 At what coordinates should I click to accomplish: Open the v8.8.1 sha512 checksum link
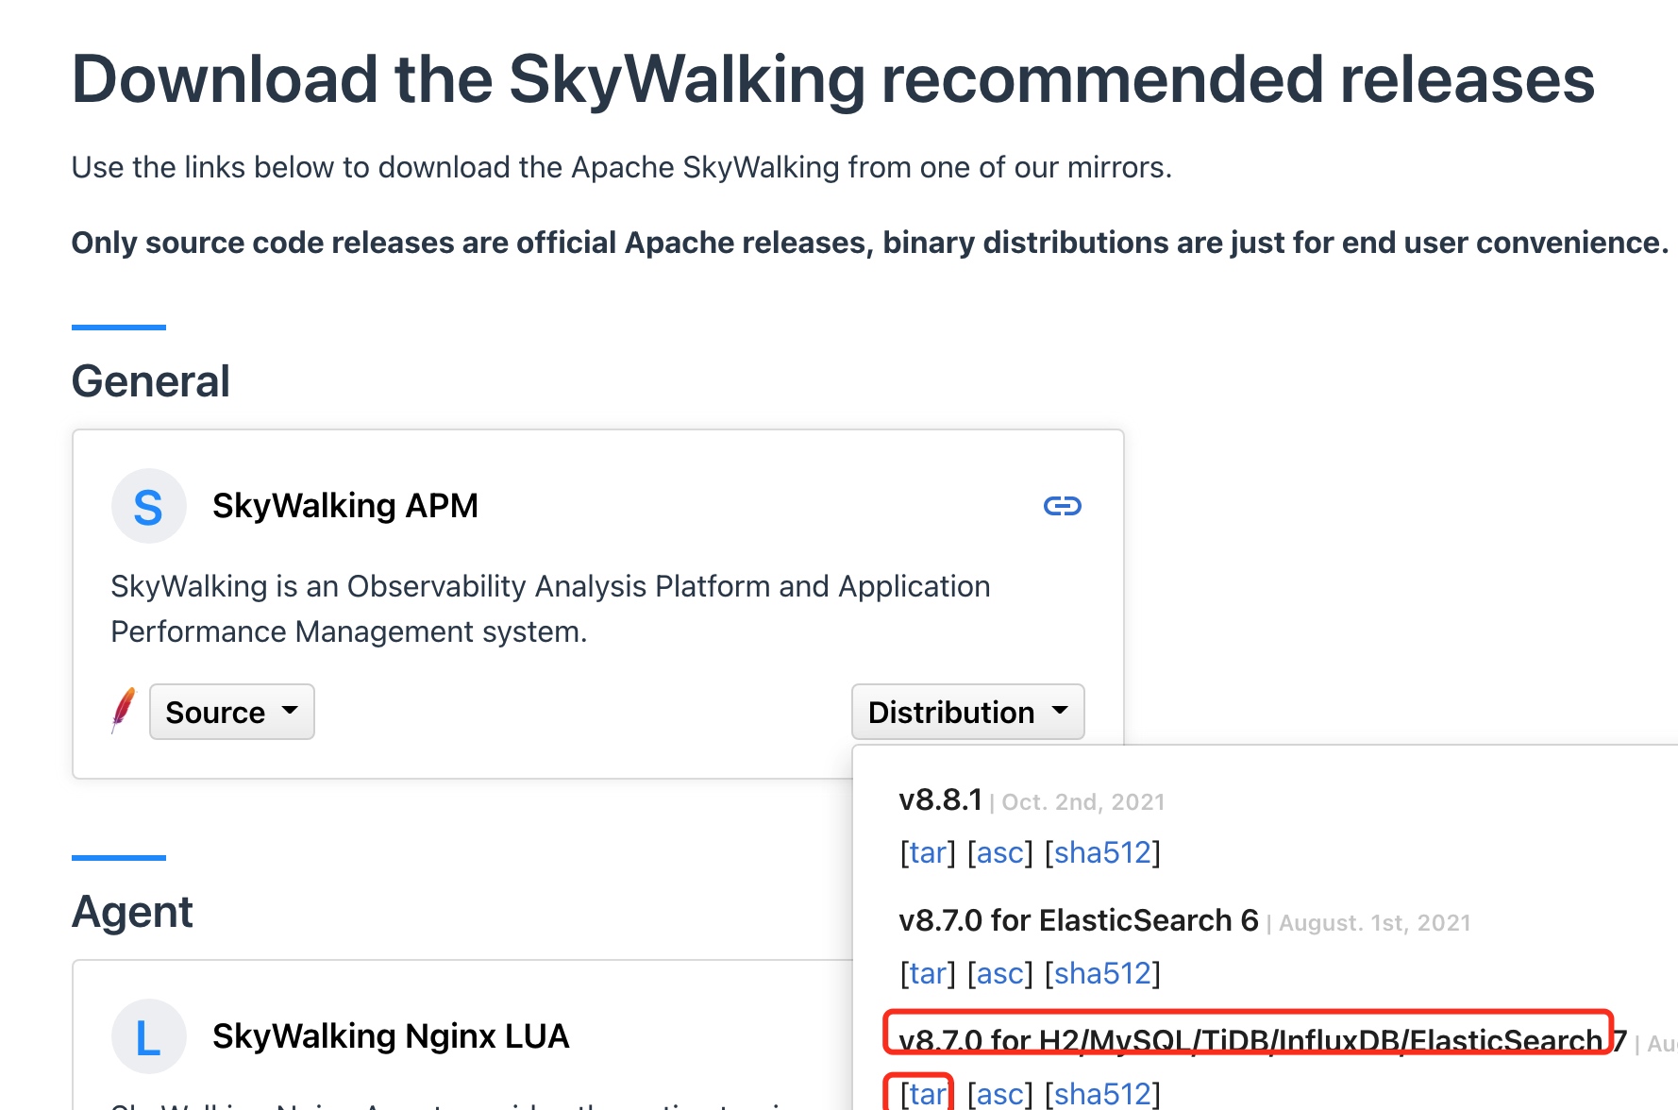[1102, 853]
